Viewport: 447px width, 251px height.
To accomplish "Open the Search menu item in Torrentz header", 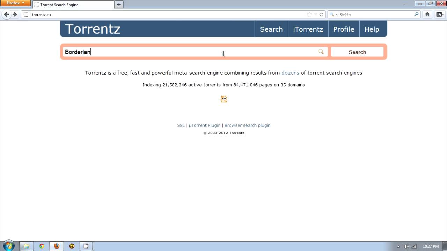I will click(x=271, y=29).
